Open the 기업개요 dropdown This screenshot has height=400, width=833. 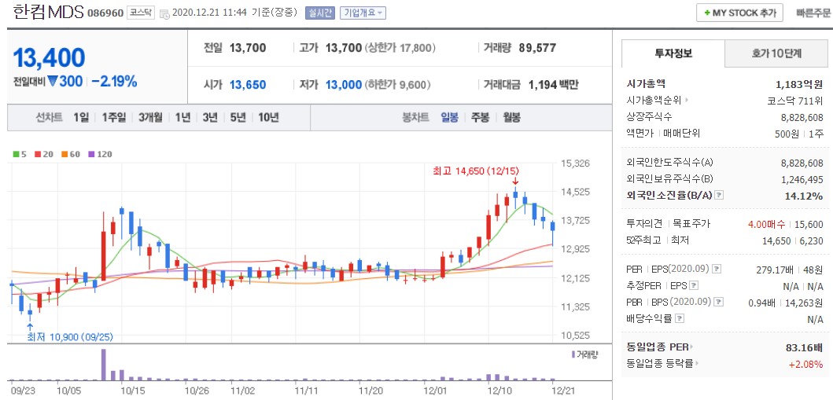pos(363,13)
